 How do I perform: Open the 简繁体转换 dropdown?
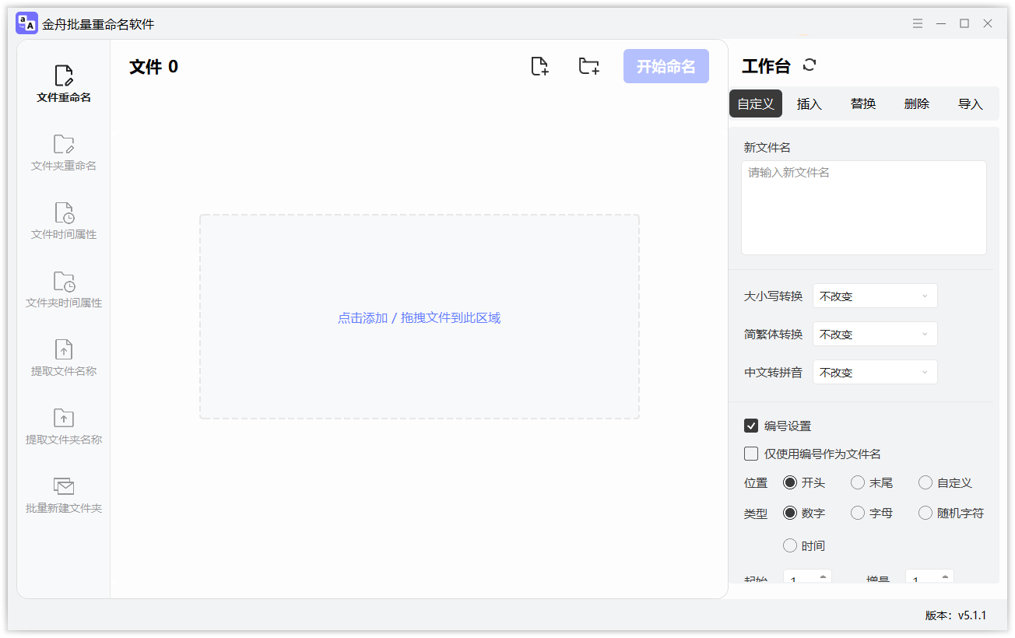[x=875, y=334]
